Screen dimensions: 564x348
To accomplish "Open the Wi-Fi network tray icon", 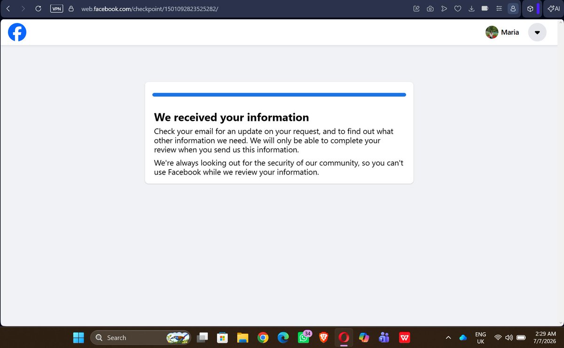I will [x=498, y=337].
